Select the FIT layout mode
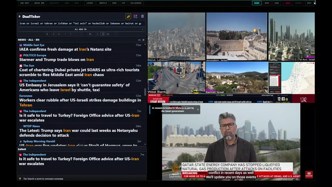This screenshot has height=187, width=332. coord(123,3)
